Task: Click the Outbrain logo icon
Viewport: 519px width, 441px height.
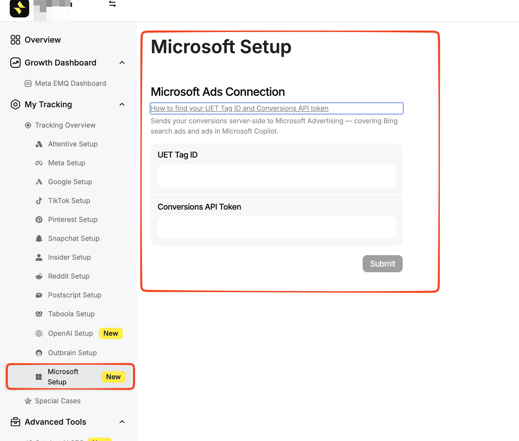Action: tap(39, 353)
